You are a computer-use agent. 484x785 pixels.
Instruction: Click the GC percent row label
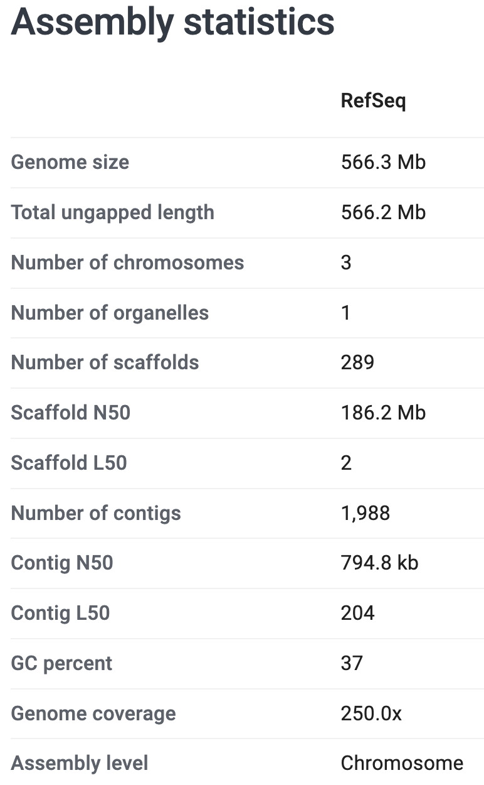[61, 663]
